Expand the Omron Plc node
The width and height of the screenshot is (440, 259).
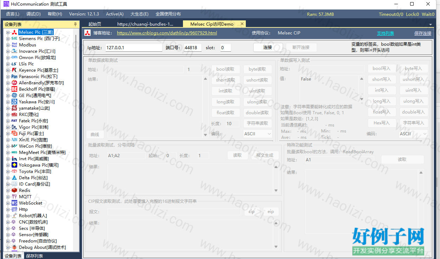(x=8, y=58)
